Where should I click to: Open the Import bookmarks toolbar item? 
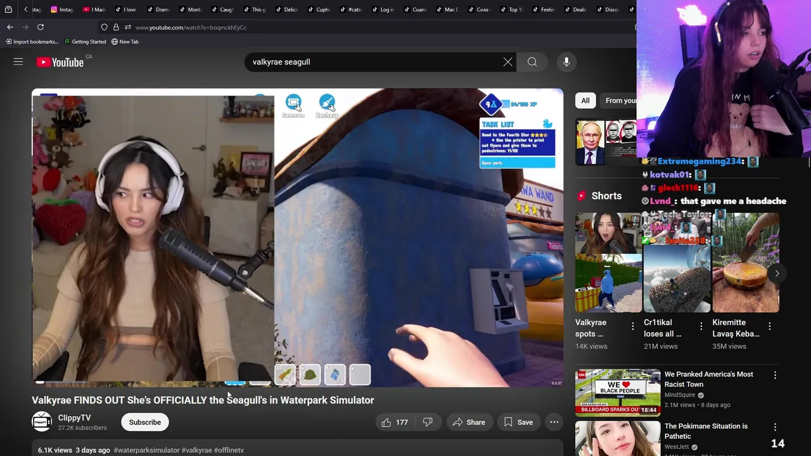click(x=32, y=42)
